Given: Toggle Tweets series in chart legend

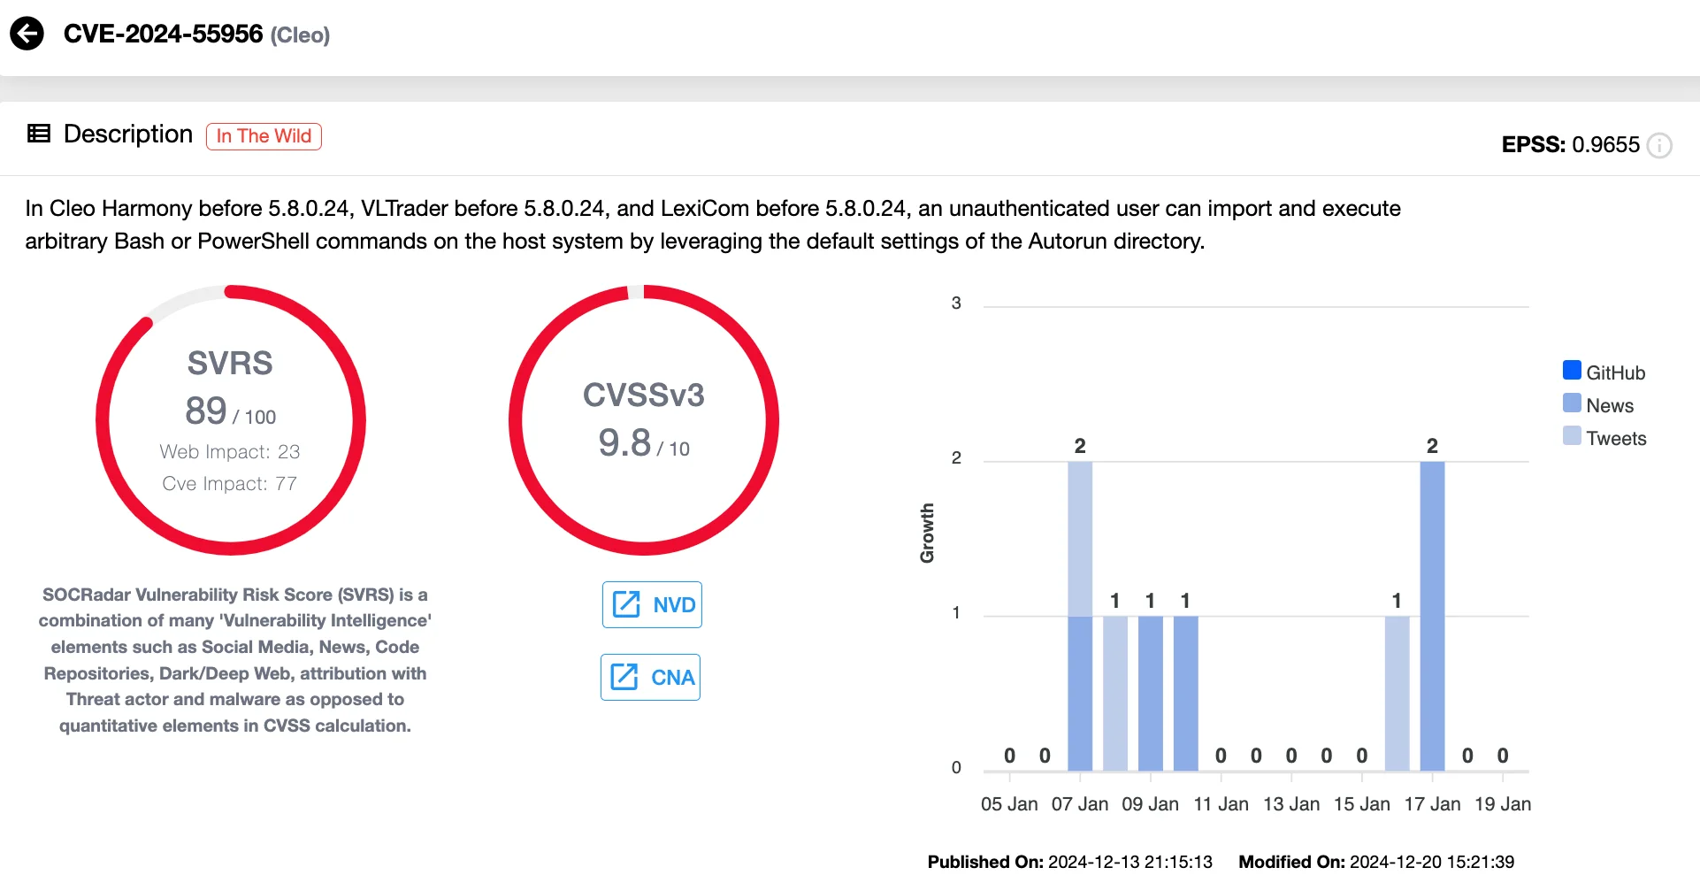Looking at the screenshot, I should 1604,438.
